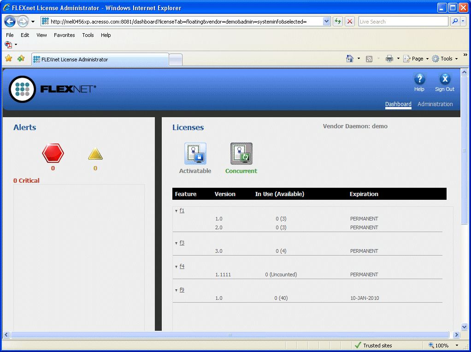Click the Refresh page button
The height and width of the screenshot is (352, 471).
(x=338, y=22)
